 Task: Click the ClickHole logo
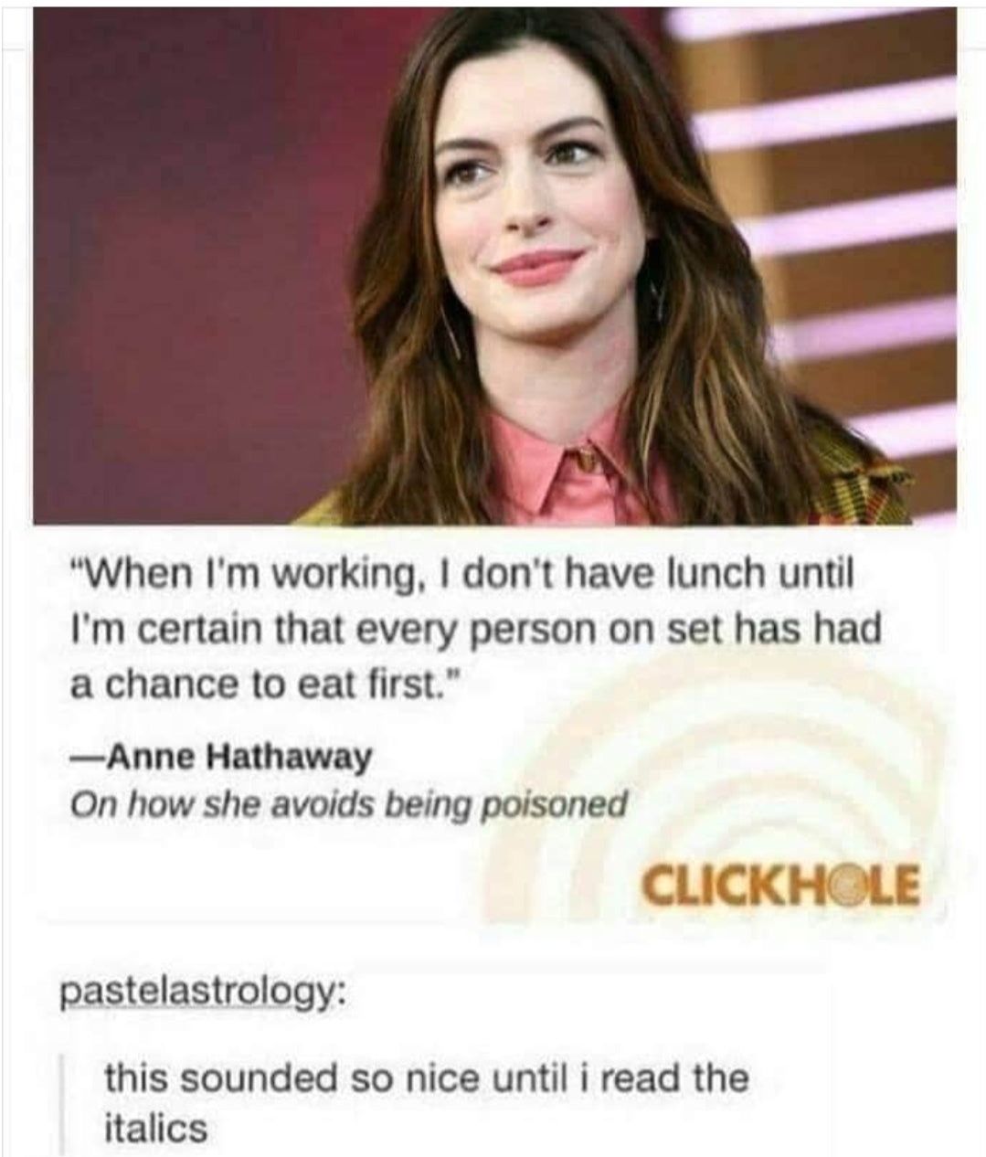coord(782,886)
